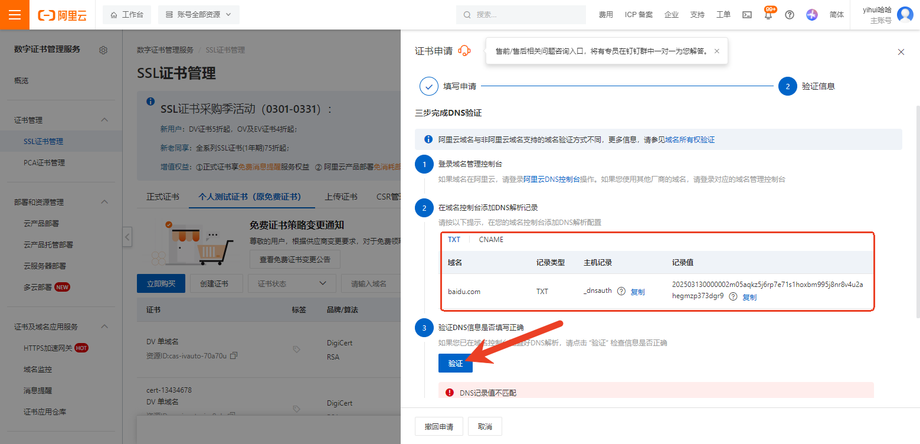
Task: Click the 取消 button in the drawer
Action: pos(485,426)
